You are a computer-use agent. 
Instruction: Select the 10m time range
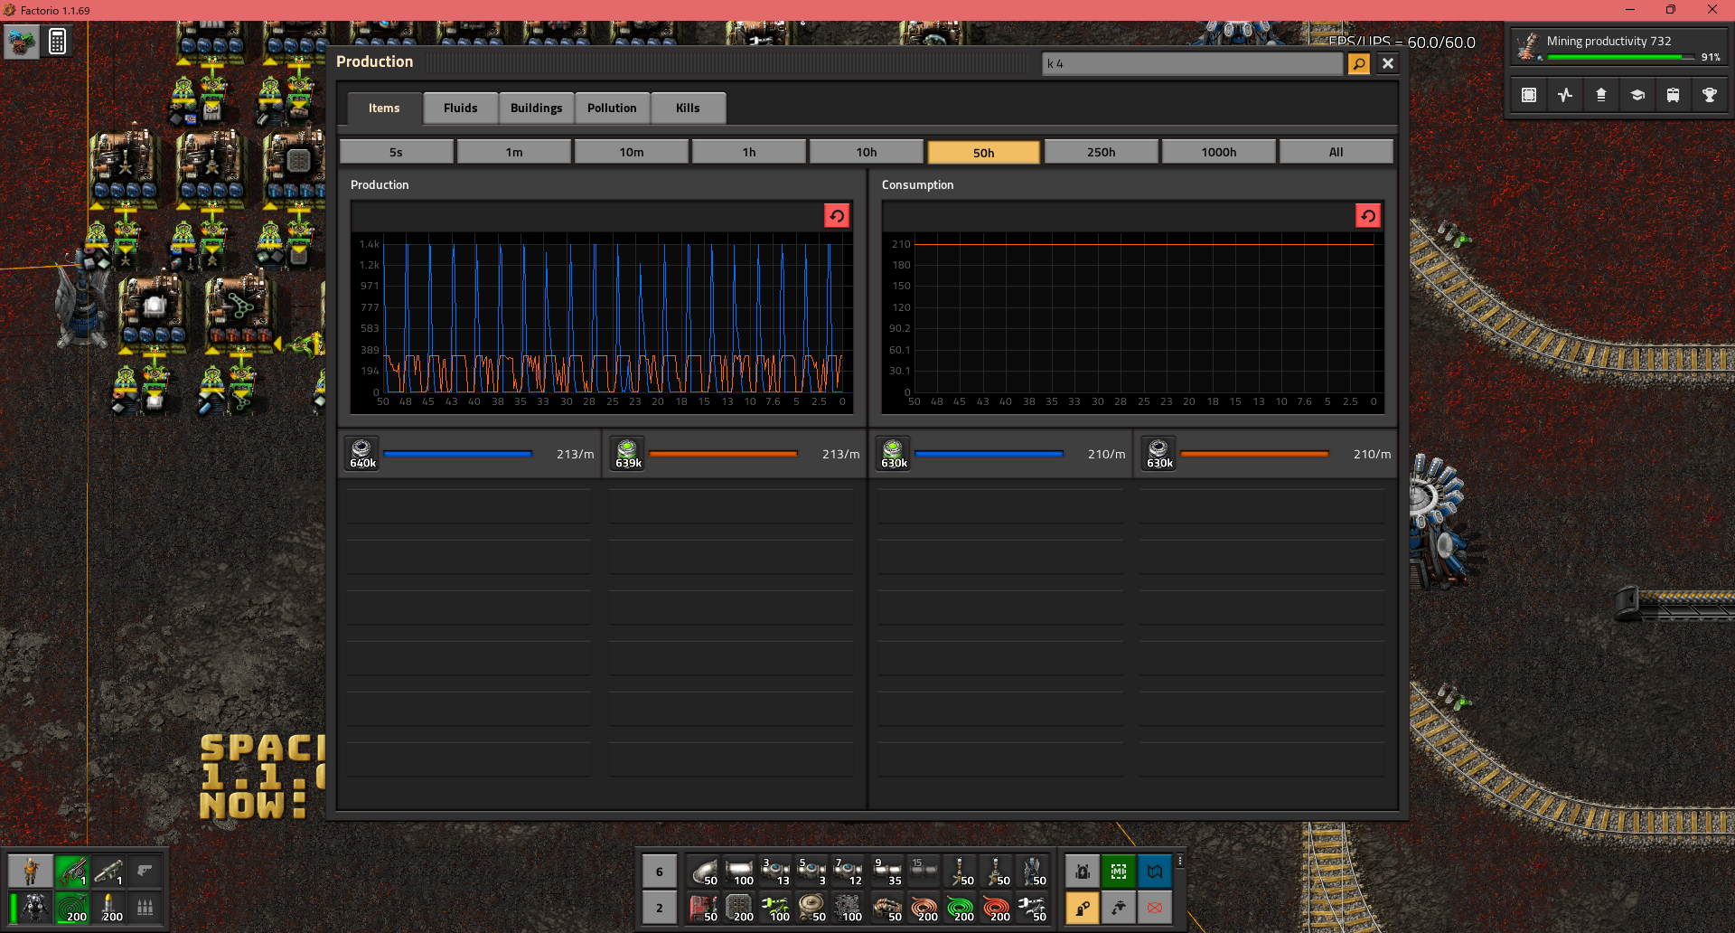pos(632,152)
